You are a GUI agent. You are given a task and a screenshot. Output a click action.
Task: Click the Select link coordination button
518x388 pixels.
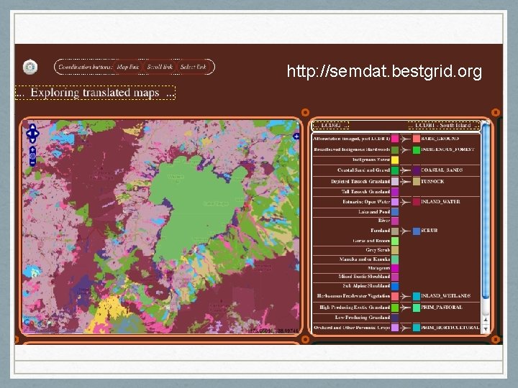[194, 67]
